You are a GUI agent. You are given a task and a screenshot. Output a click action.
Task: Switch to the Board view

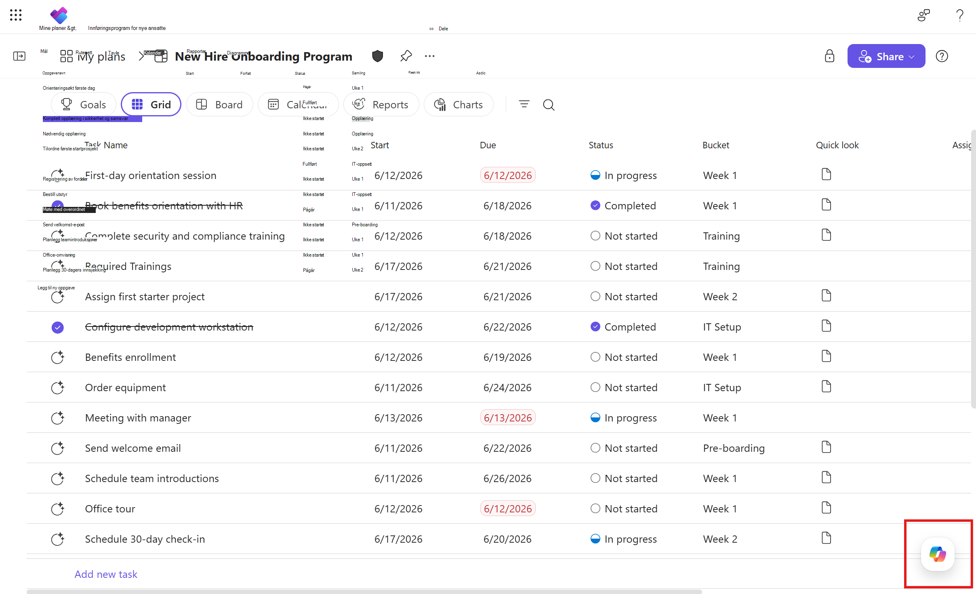click(x=219, y=104)
